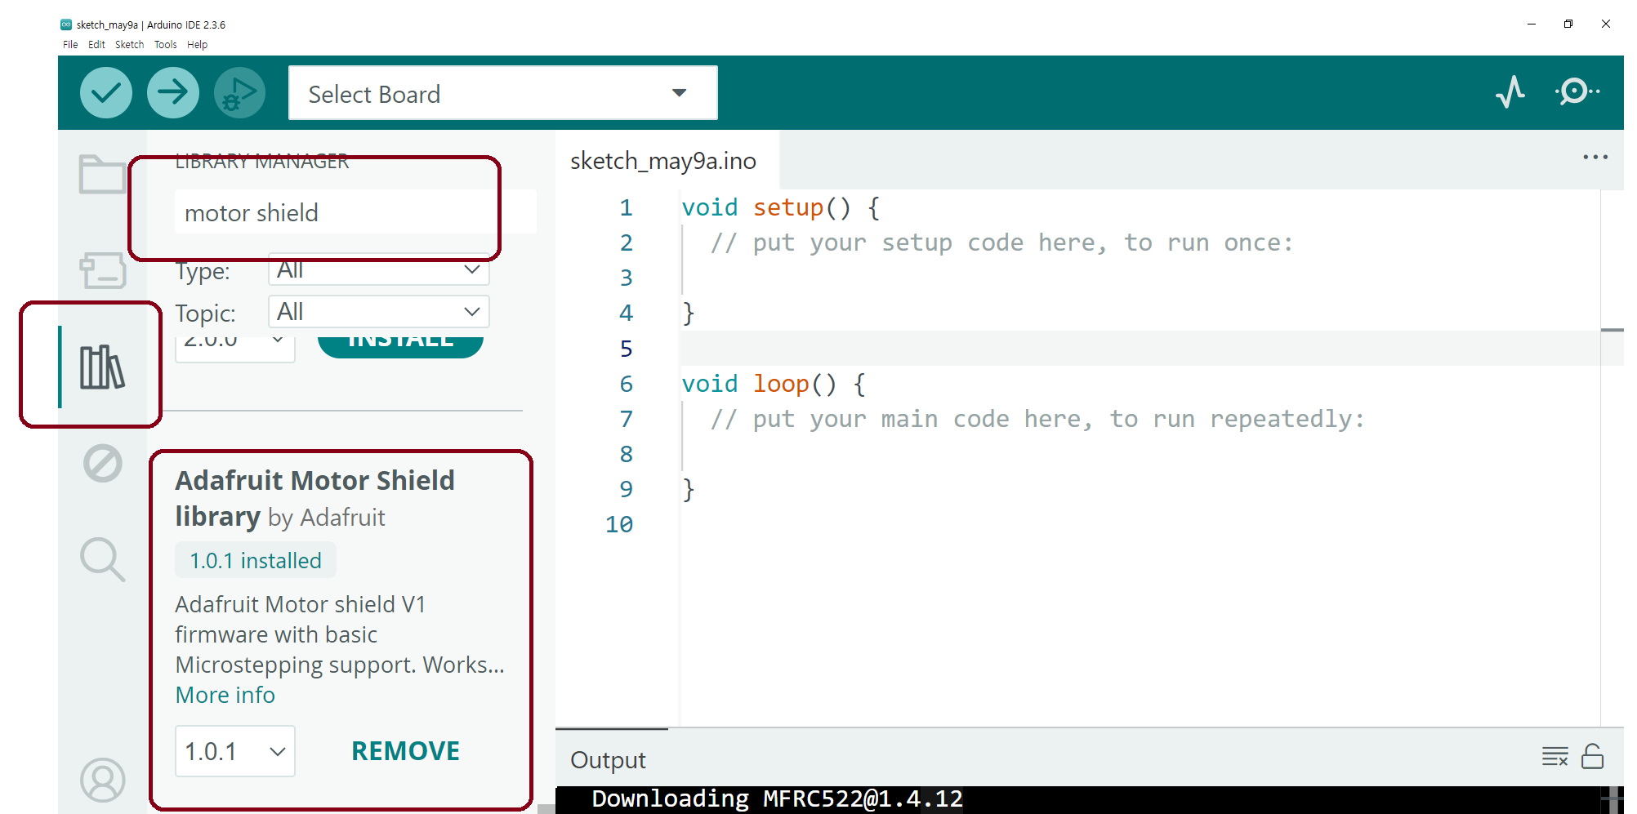The image size is (1637, 814).
Task: Open the account profile icon
Action: [x=103, y=781]
